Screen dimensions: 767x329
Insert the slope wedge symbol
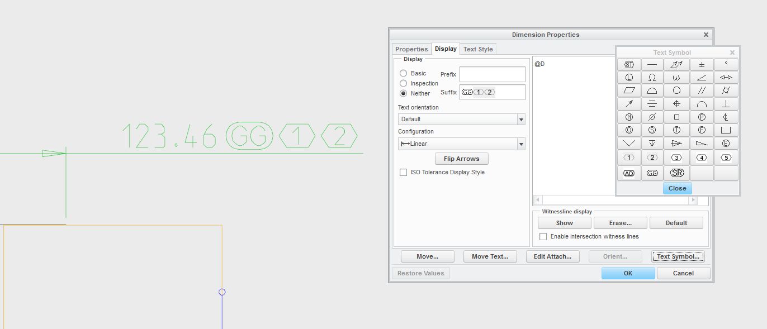(x=701, y=144)
